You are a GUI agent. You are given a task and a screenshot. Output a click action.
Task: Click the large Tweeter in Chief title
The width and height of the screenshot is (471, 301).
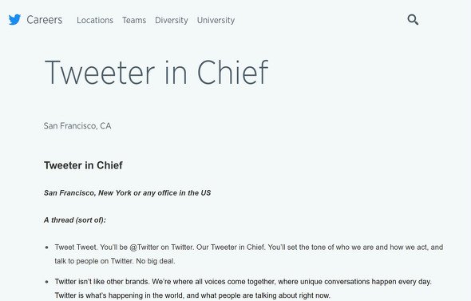156,73
